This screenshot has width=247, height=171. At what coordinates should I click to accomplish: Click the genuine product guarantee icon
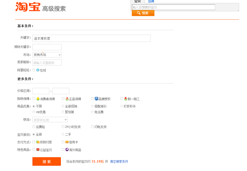point(67,99)
